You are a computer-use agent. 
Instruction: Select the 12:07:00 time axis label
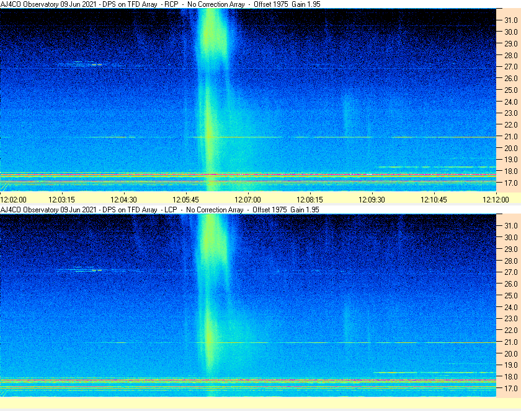(248, 200)
